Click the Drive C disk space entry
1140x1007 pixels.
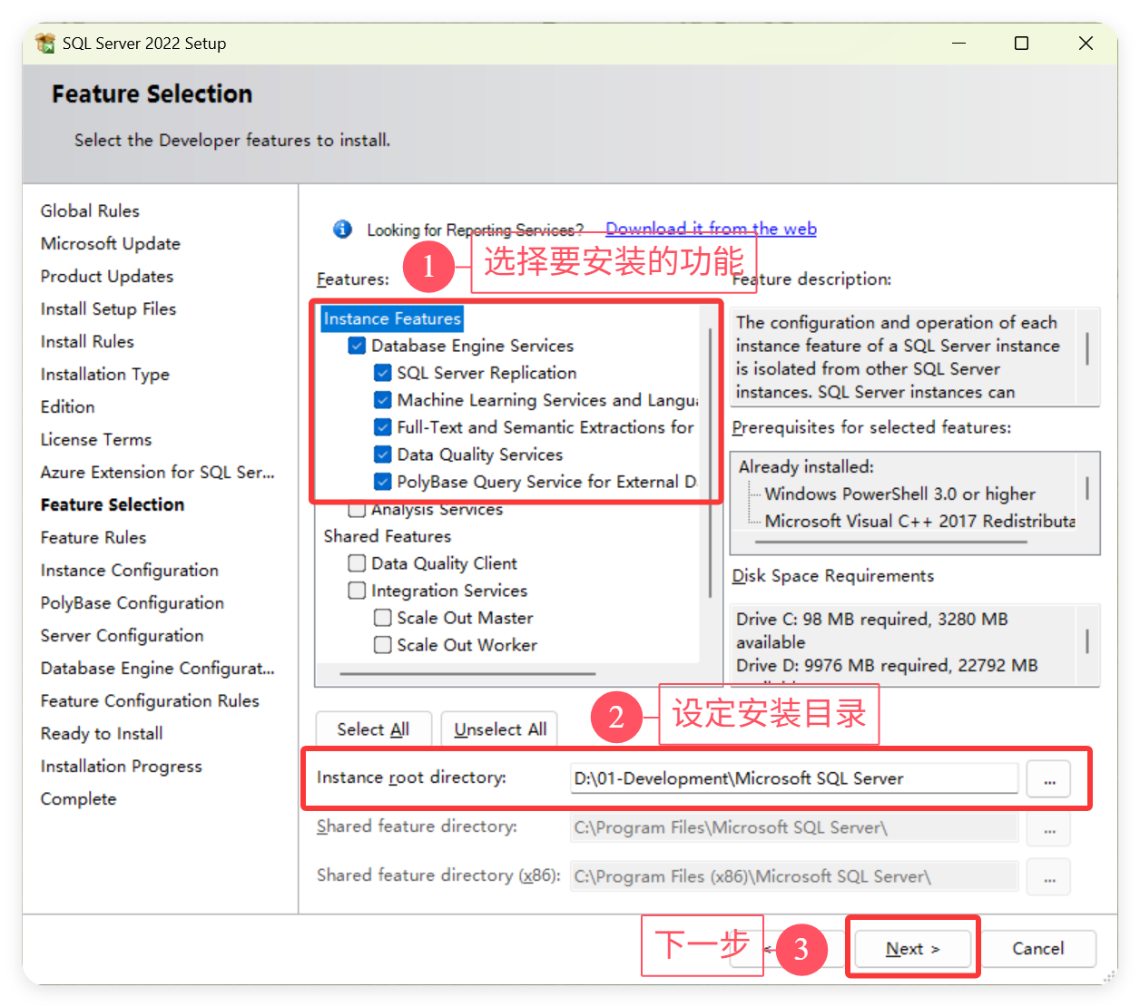pos(872,631)
